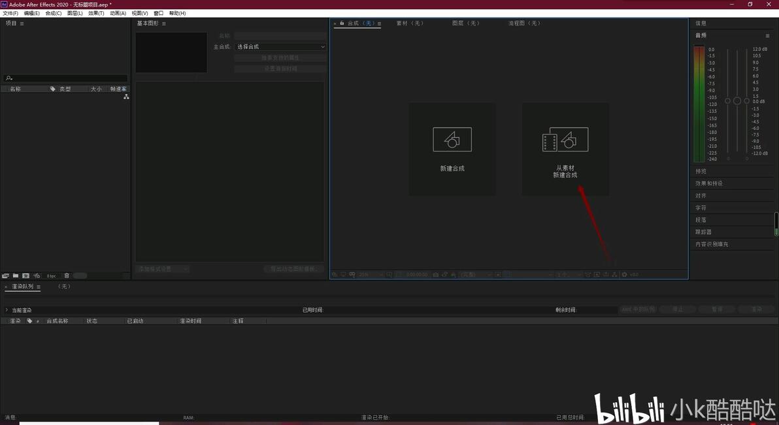The height and width of the screenshot is (425, 779).
Task: Switch to the 流程图（无） viewer tab
Action: 524,24
